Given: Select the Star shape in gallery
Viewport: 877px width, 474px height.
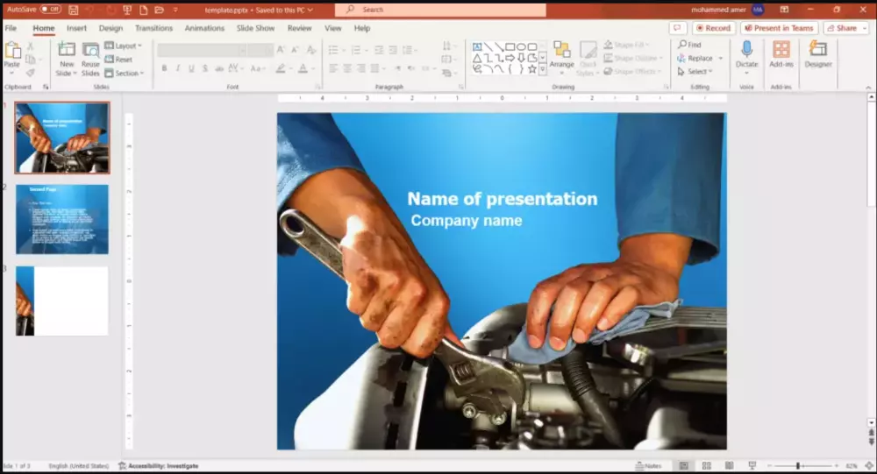Looking at the screenshot, I should pos(532,68).
